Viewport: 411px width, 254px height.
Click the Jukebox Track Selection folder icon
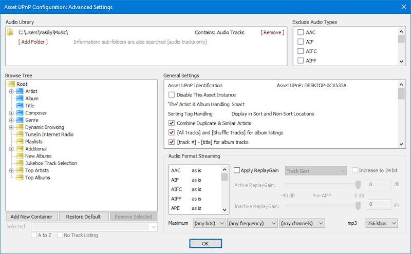(x=20, y=163)
